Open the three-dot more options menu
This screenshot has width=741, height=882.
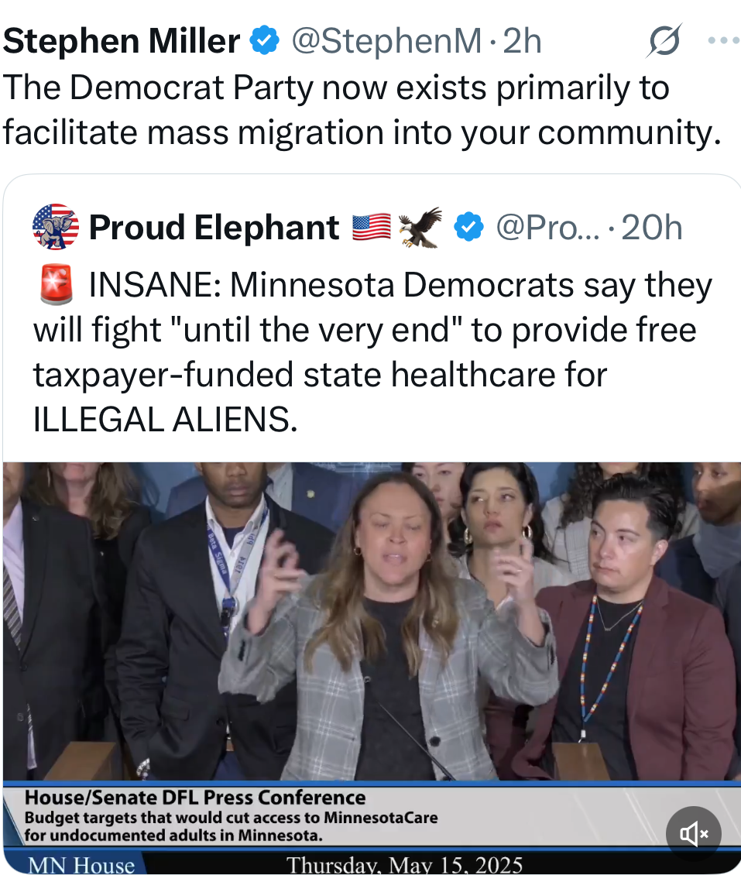click(723, 40)
